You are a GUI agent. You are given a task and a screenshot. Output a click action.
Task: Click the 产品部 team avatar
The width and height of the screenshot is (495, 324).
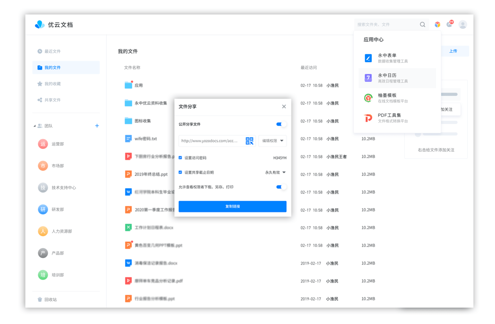coord(43,253)
